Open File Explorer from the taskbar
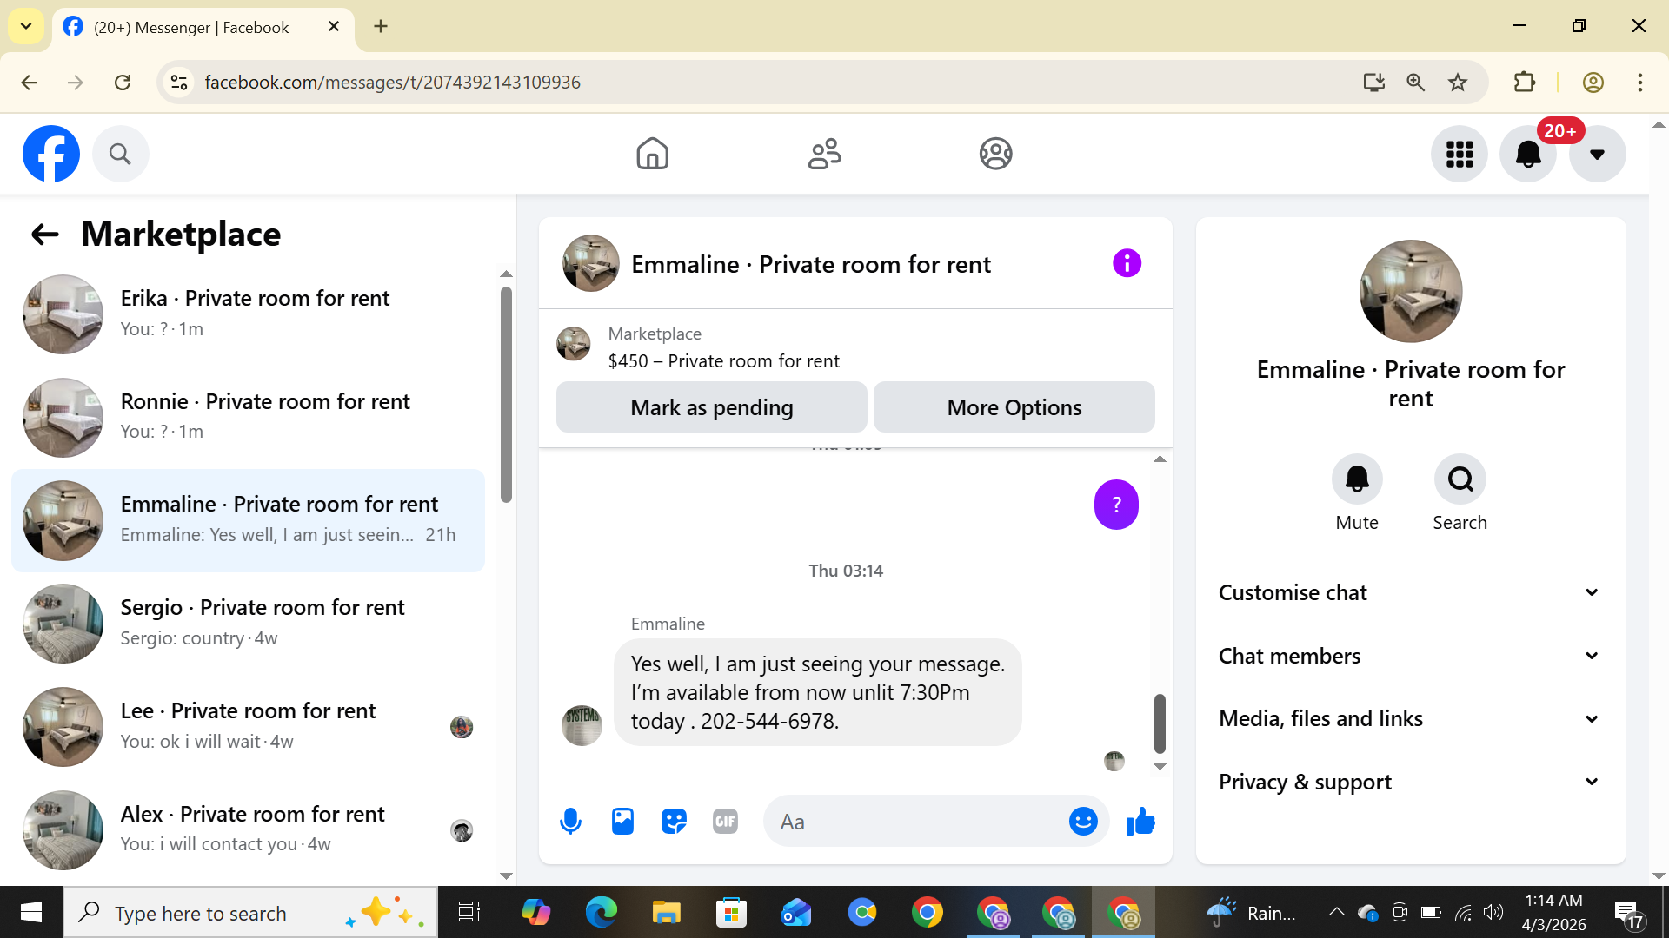1669x938 pixels. coord(666,913)
